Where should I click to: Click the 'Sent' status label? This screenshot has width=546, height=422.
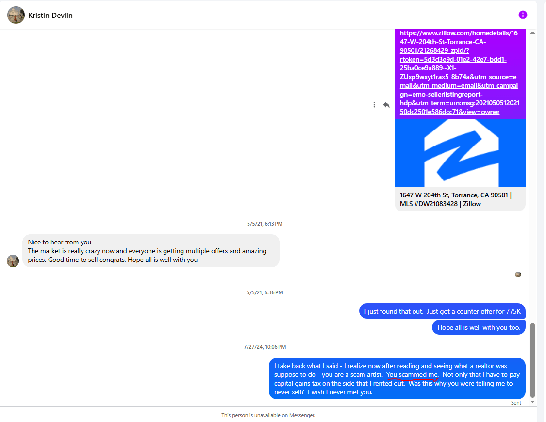[x=516, y=403]
